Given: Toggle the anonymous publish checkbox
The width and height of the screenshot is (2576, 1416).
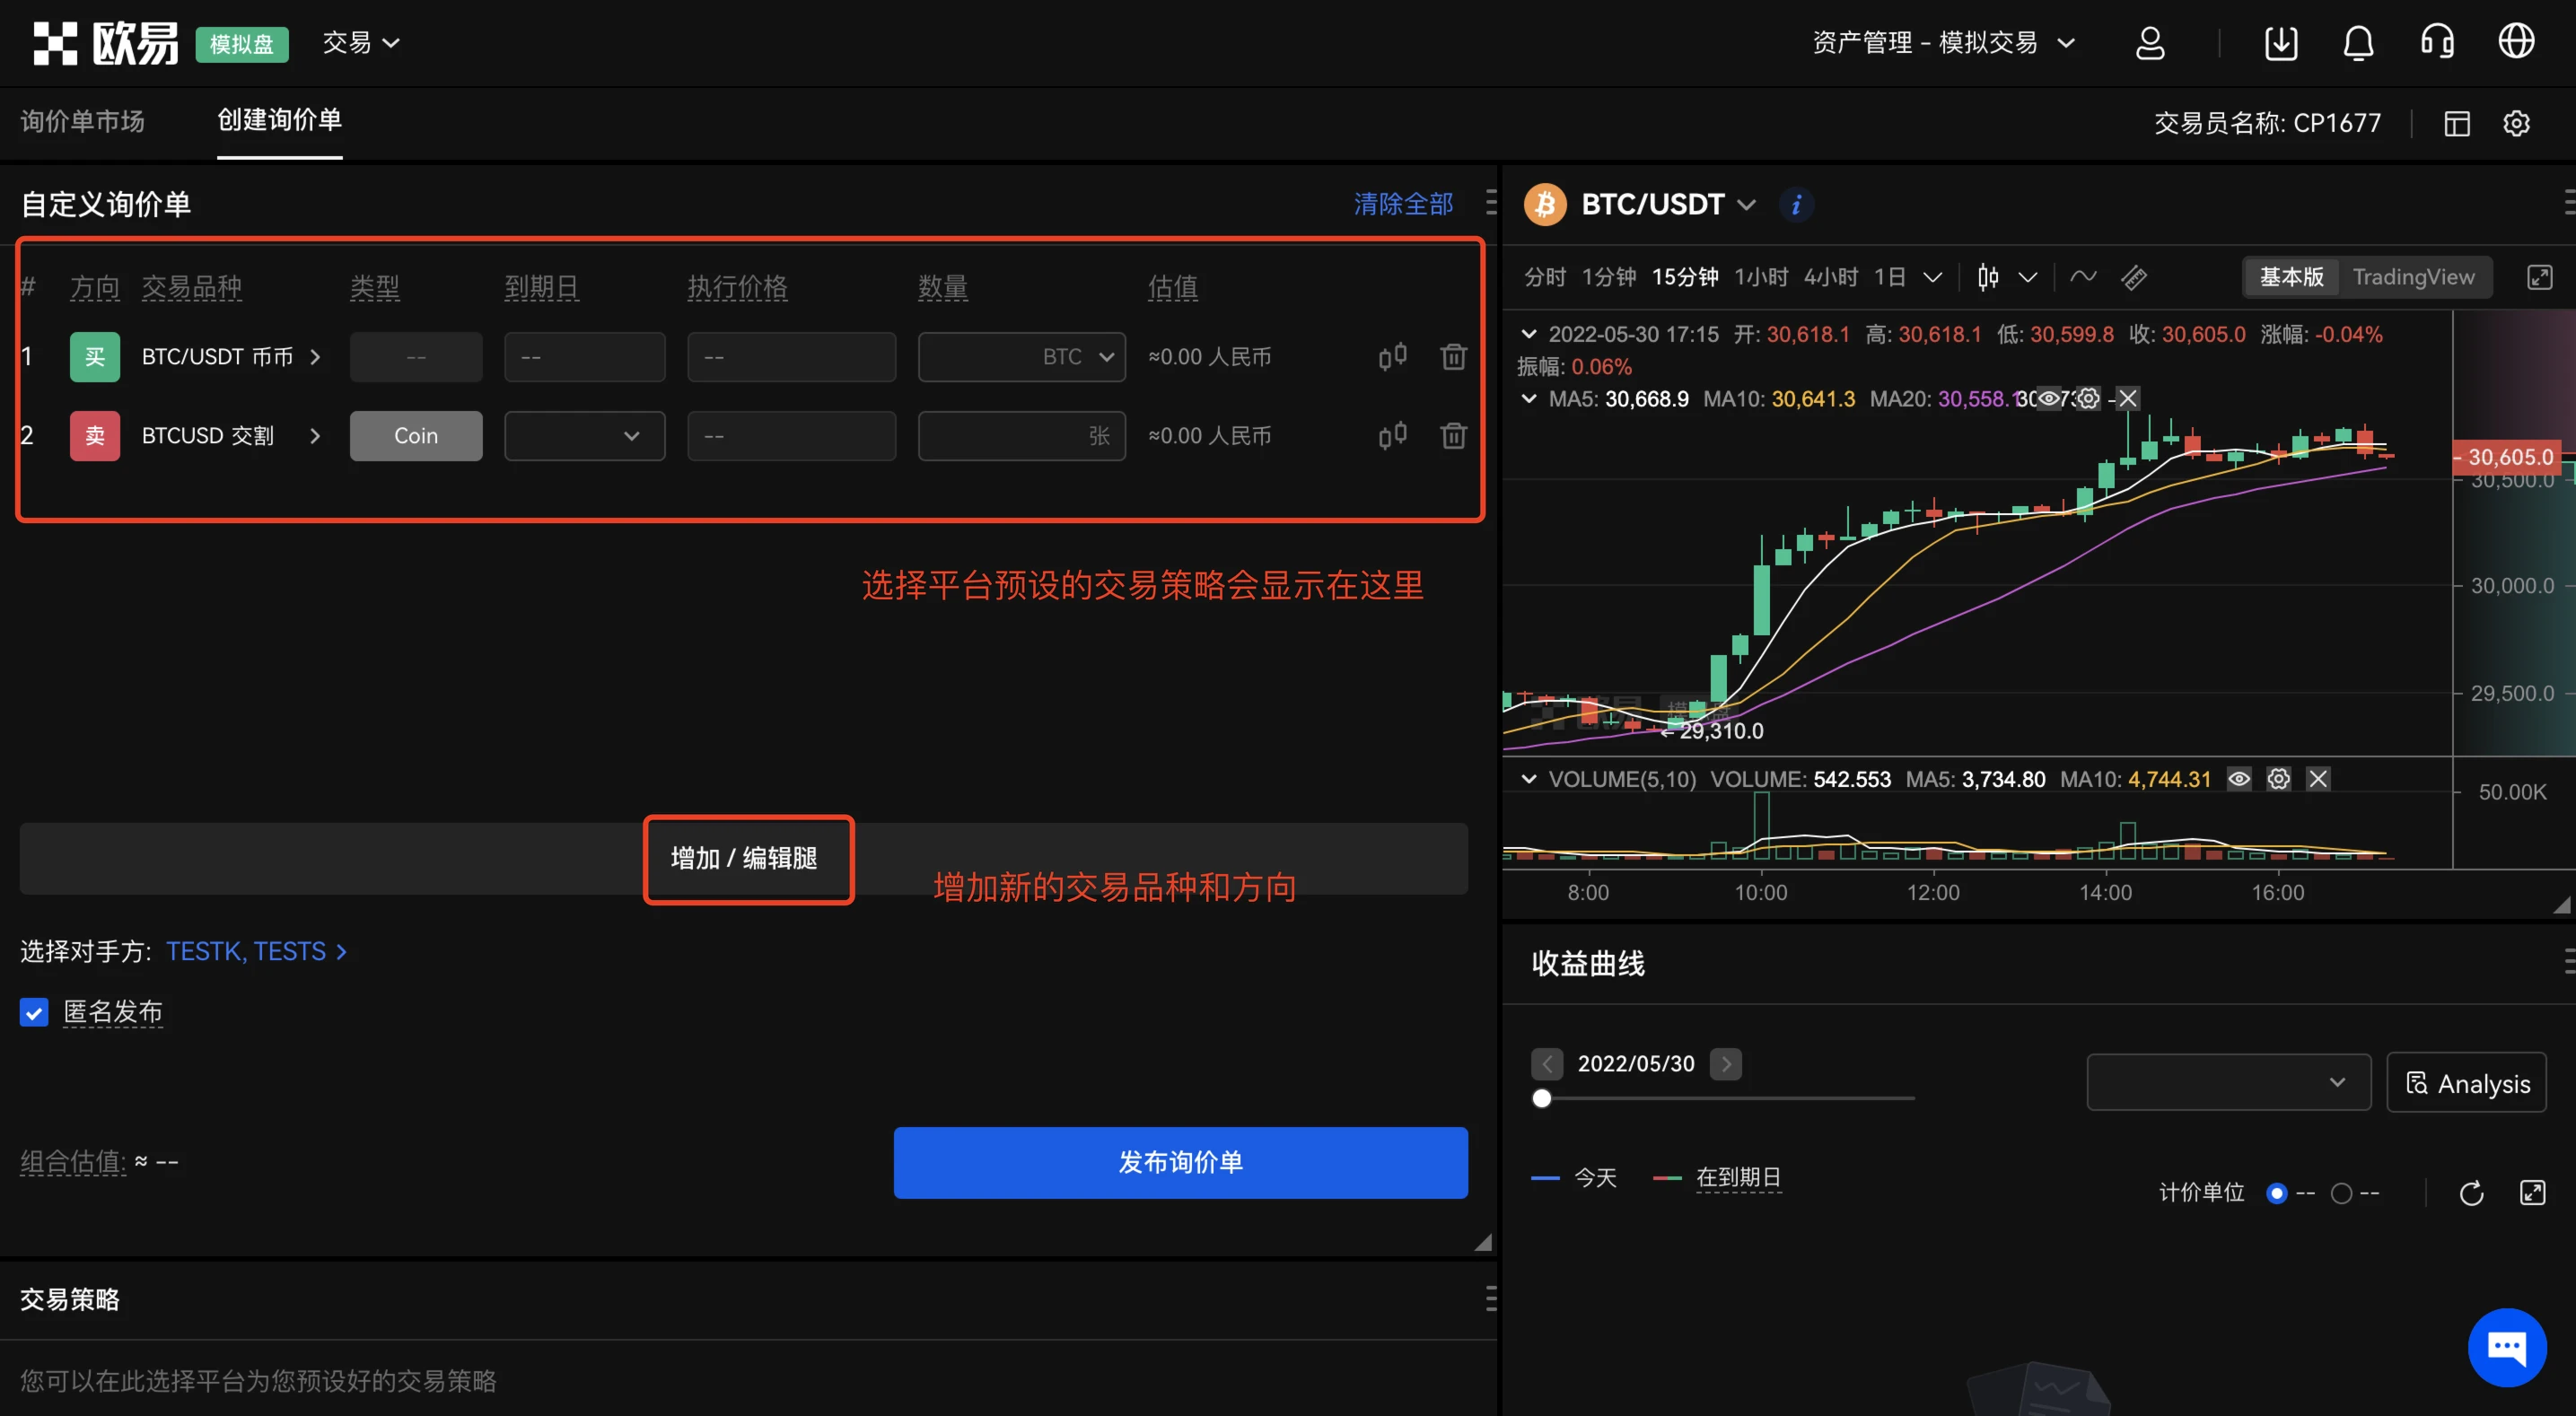Looking at the screenshot, I should (34, 1013).
